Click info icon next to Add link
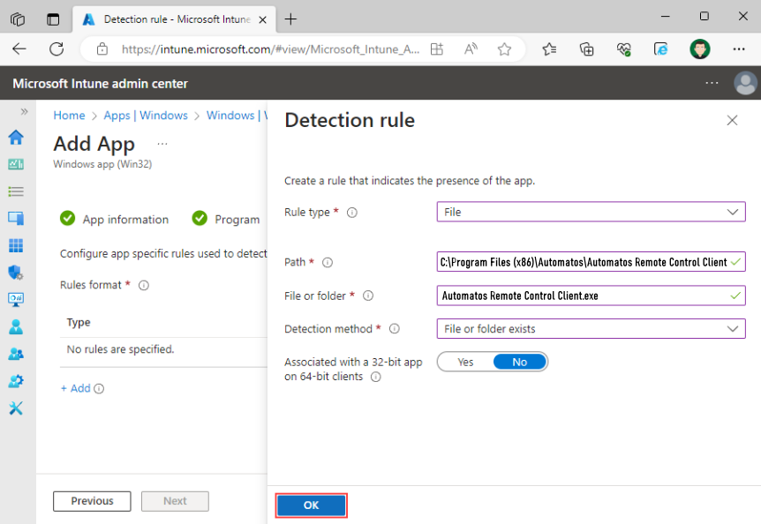The height and width of the screenshot is (524, 761). pos(99,389)
